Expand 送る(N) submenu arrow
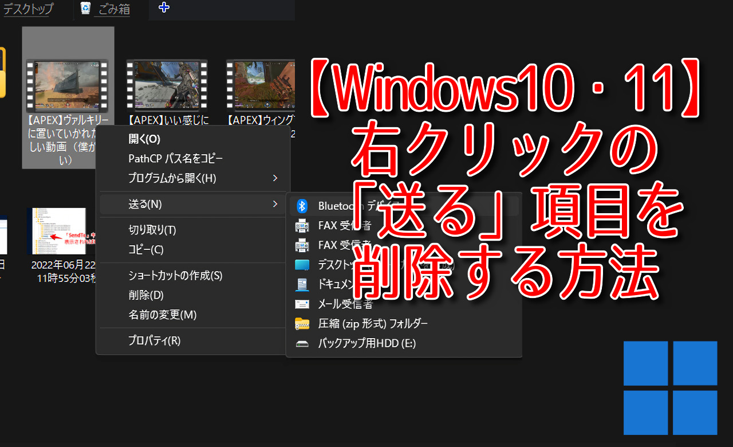Screen dimensions: 733x447 click(x=275, y=204)
